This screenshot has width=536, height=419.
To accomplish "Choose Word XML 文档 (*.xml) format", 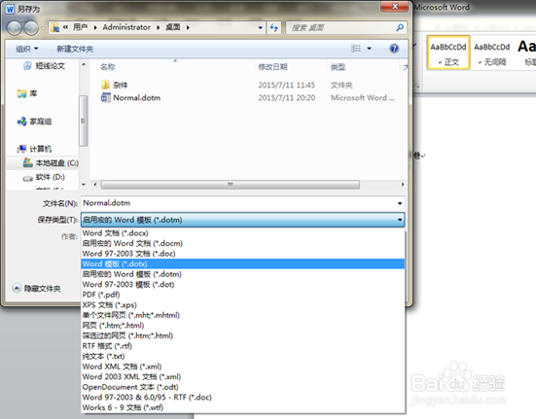I will click(x=242, y=367).
